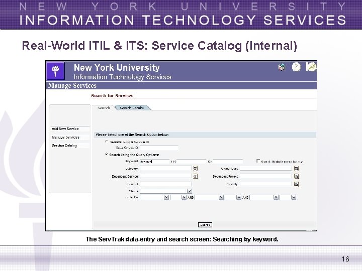This screenshot has width=362, height=271.
Task: Select Search Using a Service ID radio
Action: [x=107, y=142]
